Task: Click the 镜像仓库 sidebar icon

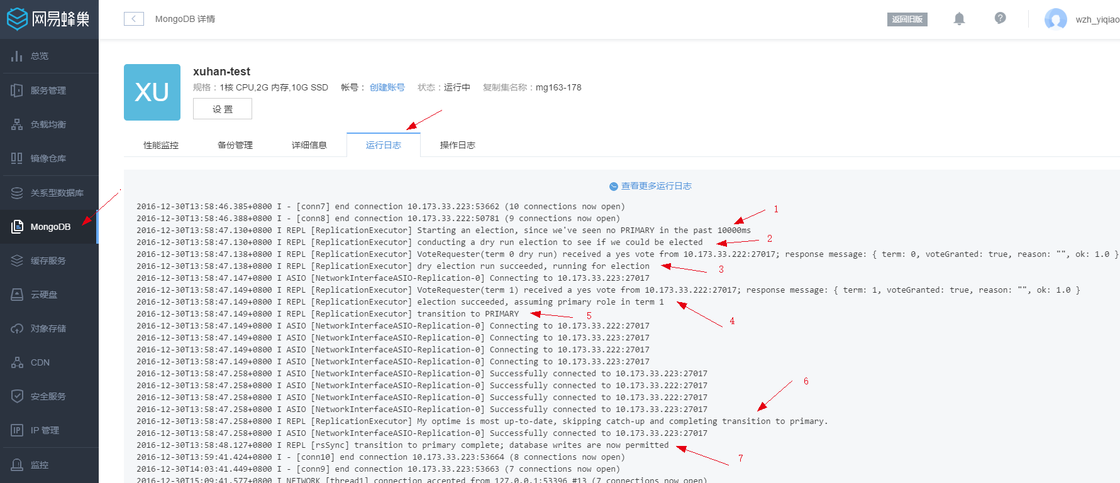Action: pyautogui.click(x=17, y=158)
